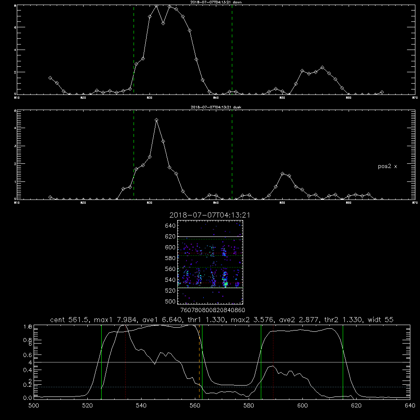420x420 pixels.
Task: Click the red dotted line near 589 in bottom plot
Action: point(273,362)
